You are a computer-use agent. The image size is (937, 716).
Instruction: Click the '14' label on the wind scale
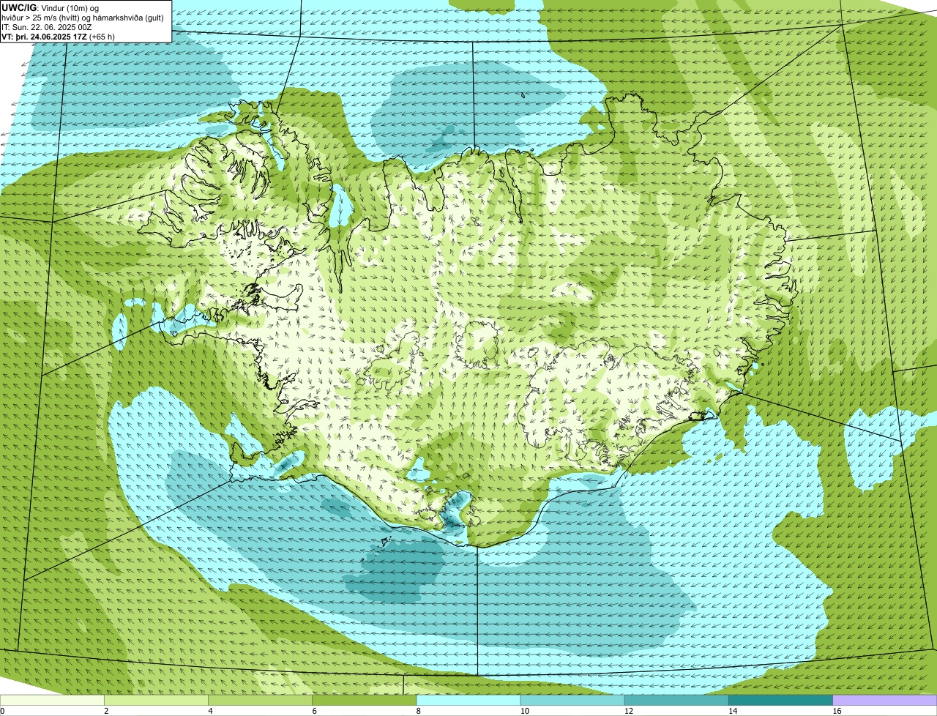point(732,711)
